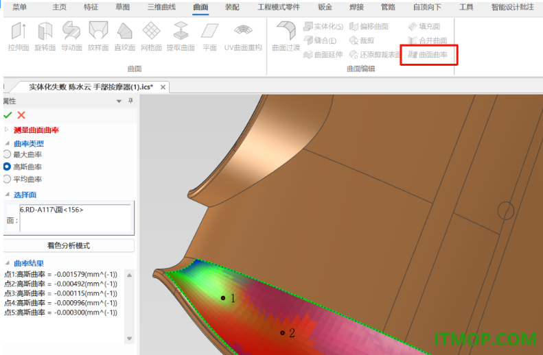Switch to the 智能设计批注 ribbon tab
Viewport: 543px width, 355px height.
coord(513,7)
